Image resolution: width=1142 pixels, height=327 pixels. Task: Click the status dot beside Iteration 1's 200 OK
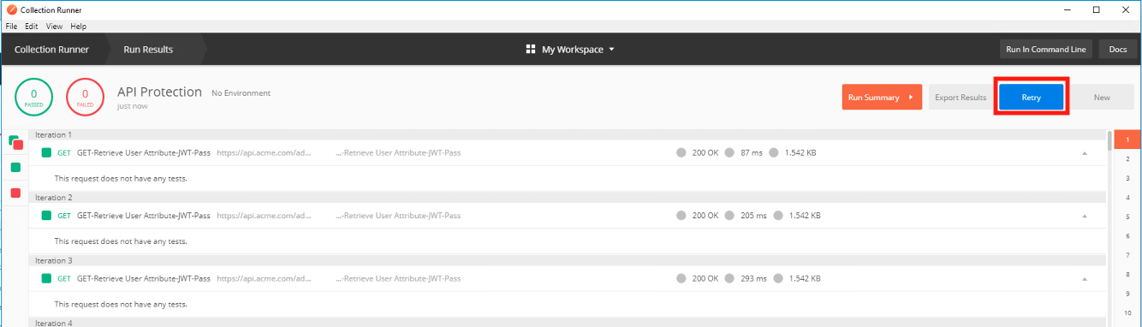pos(681,153)
